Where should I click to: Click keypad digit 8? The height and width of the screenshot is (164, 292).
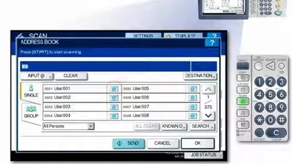pyautogui.click(x=270, y=108)
